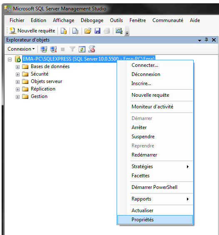Image resolution: width=219 pixels, height=235 pixels.
Task: Select Sécurité tree label
Action: [x=40, y=74]
